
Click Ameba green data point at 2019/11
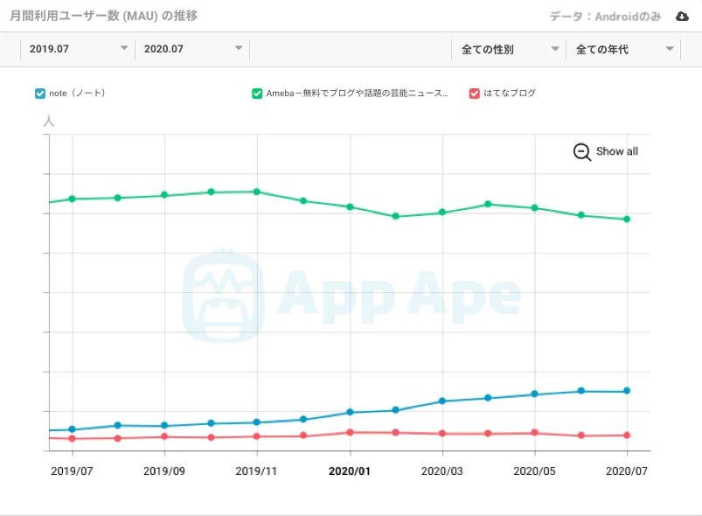click(x=256, y=192)
